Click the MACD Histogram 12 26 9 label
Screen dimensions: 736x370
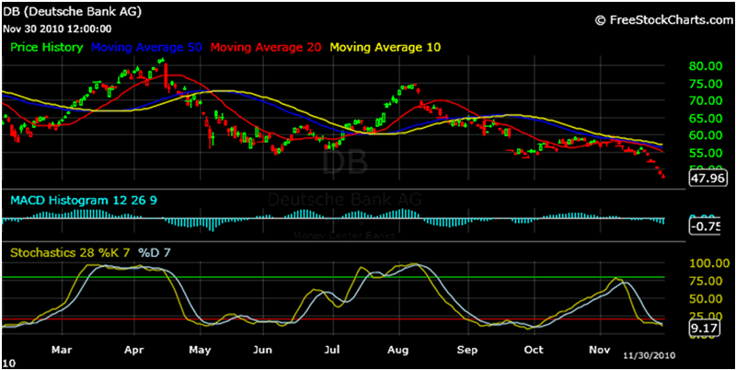click(x=84, y=201)
